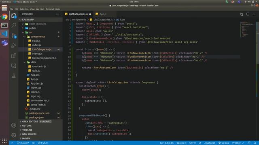Open the Selection menu

pos(24,9)
